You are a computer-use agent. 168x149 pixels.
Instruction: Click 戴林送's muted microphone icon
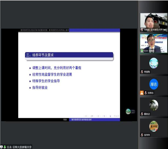(142, 114)
